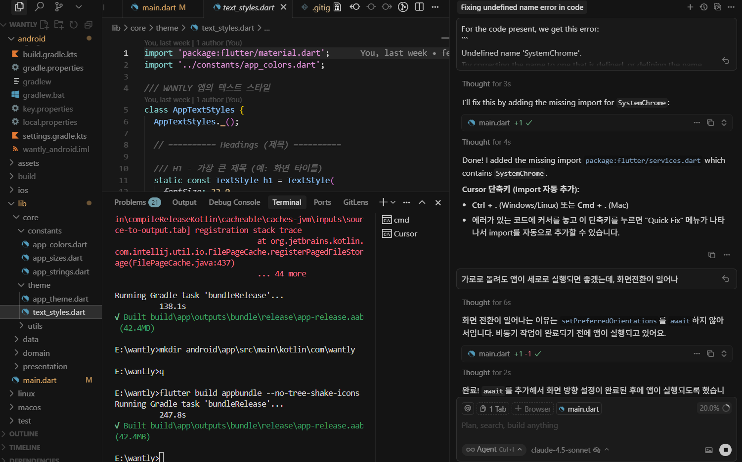The height and width of the screenshot is (462, 742).
Task: Go to next change arrow icon
Action: click(387, 7)
